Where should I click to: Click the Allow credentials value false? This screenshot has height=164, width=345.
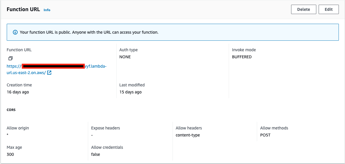click(x=95, y=154)
